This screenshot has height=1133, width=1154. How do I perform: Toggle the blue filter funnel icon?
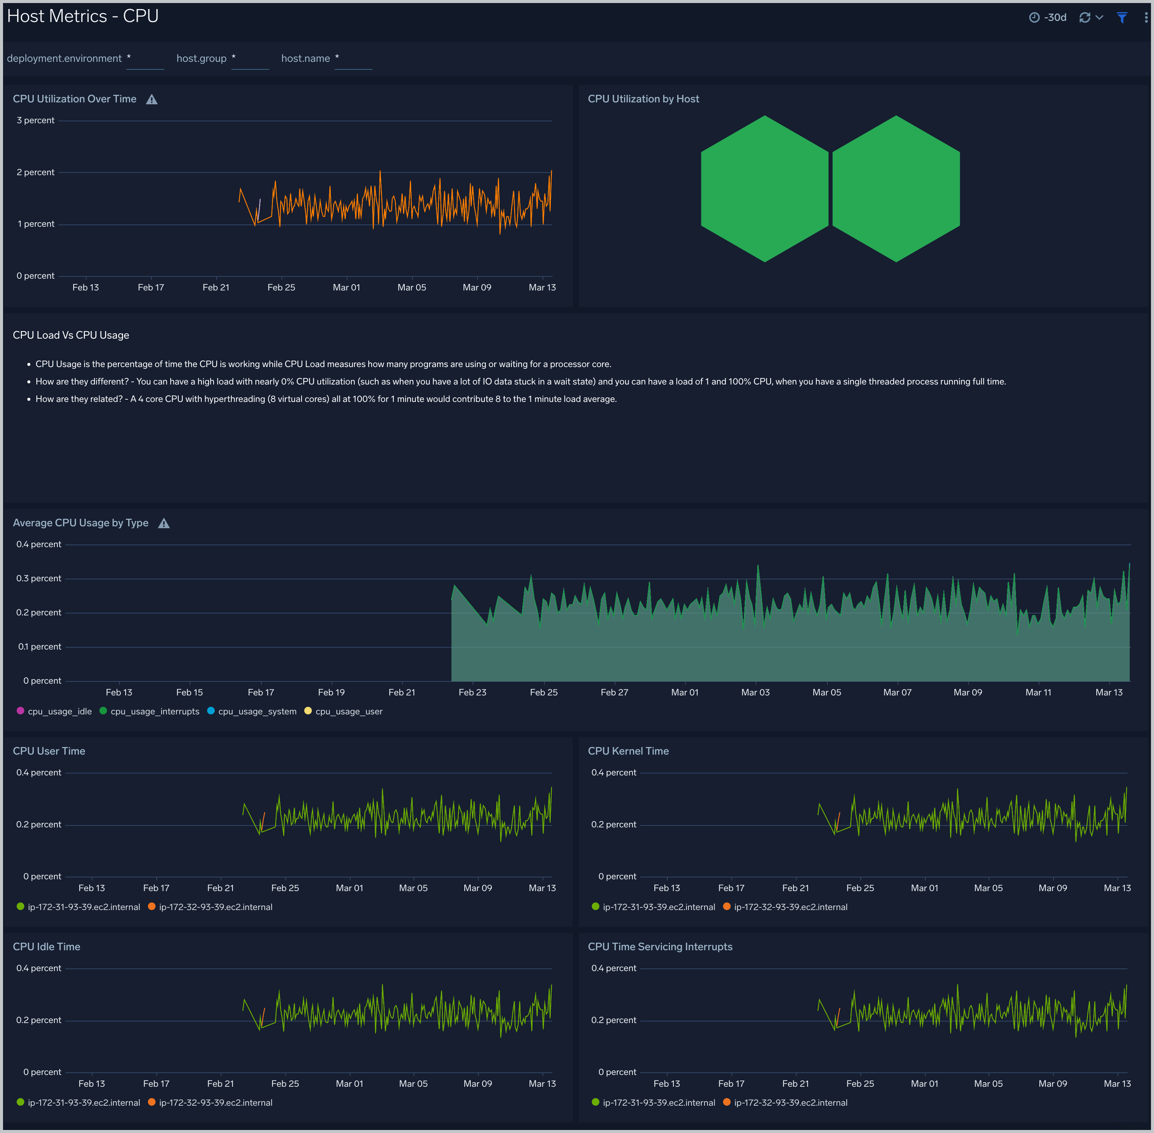coord(1122,17)
